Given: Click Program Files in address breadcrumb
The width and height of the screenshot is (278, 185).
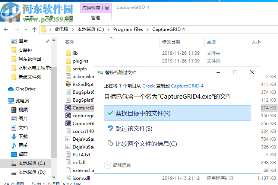Looking at the screenshot, I should click(x=128, y=29).
